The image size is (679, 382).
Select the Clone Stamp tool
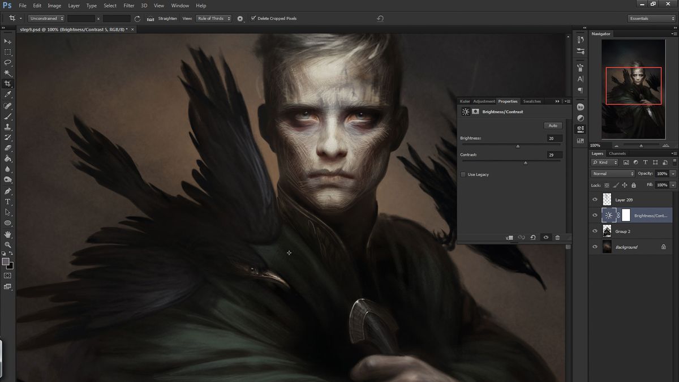[8, 127]
